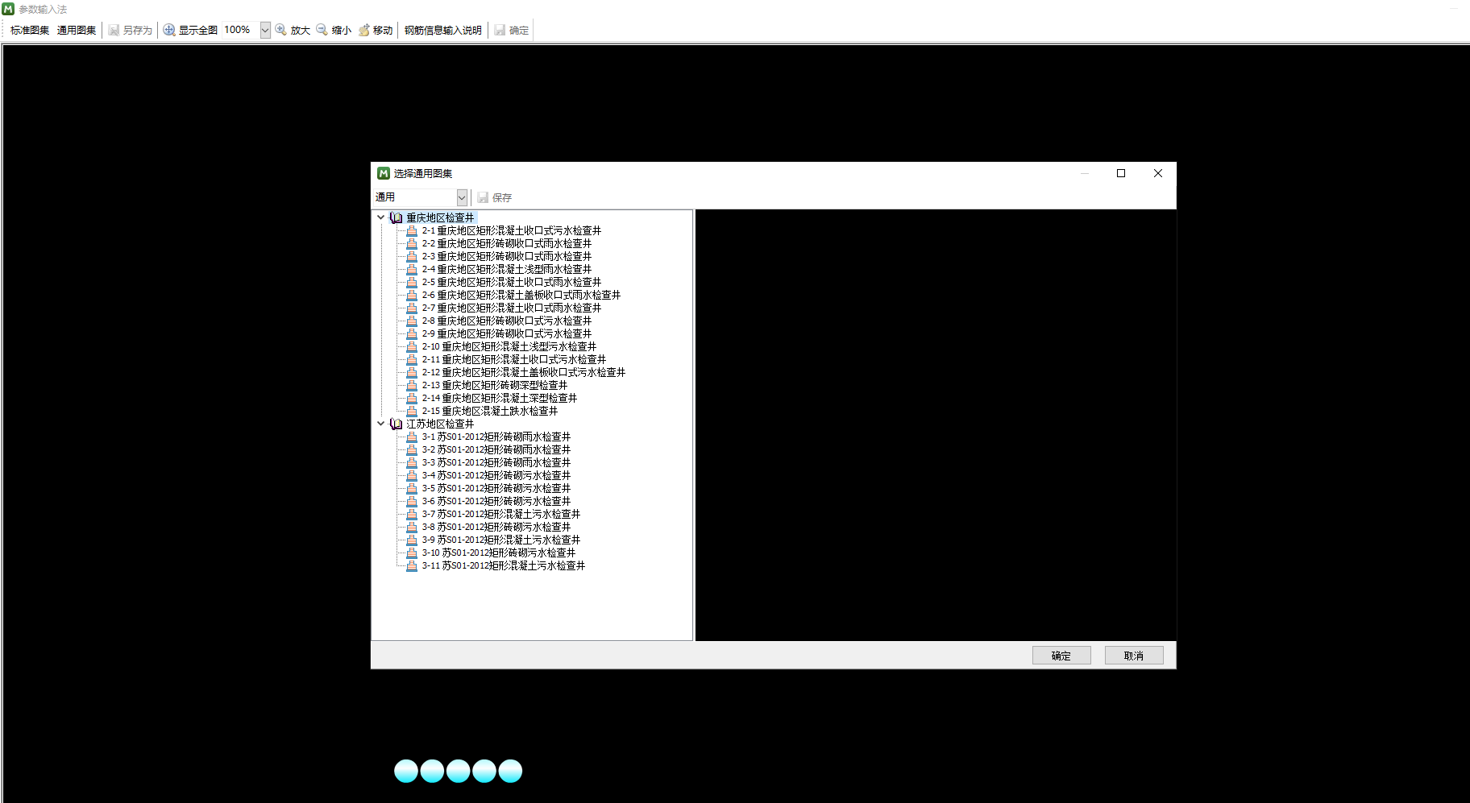
Task: Confirm selection with dialog 确定 button
Action: point(1061,656)
